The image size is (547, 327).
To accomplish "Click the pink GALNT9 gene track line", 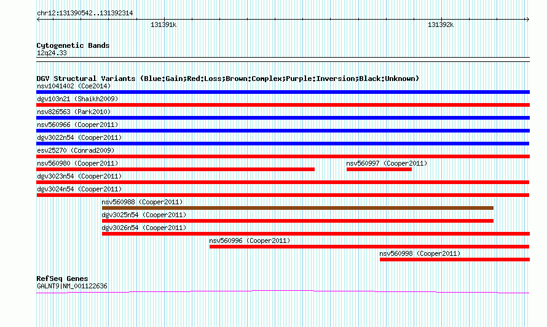I will click(283, 292).
